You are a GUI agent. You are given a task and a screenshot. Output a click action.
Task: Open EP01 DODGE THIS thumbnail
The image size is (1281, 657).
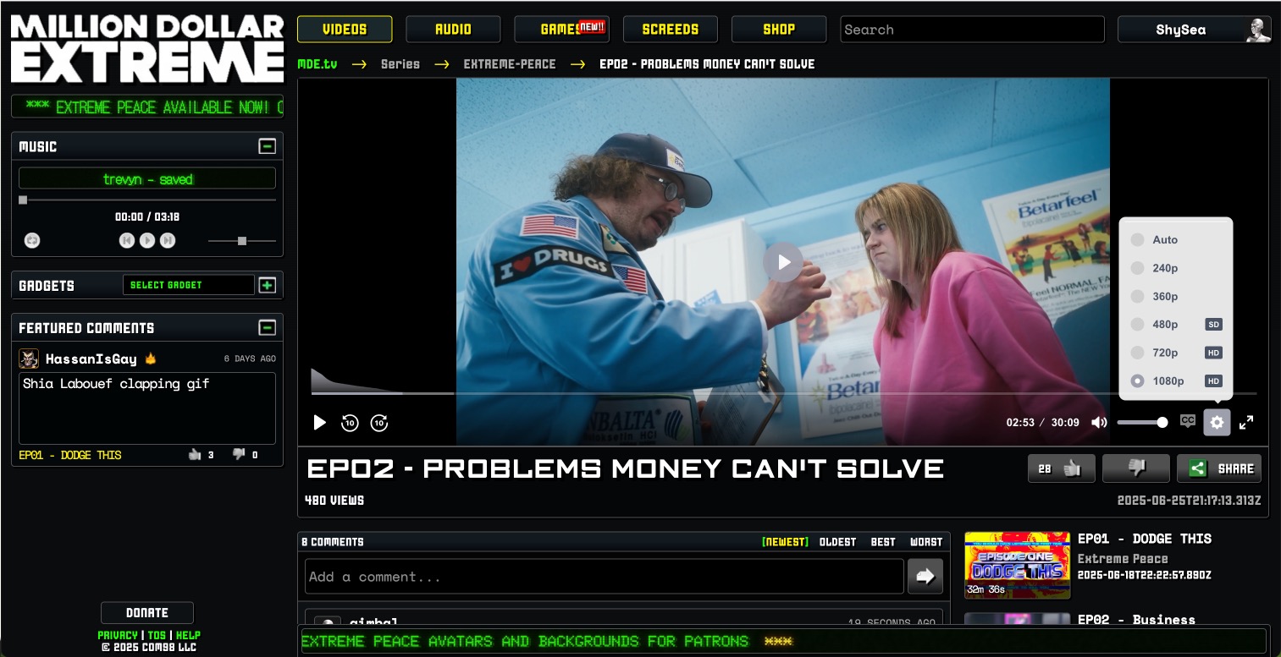1017,565
